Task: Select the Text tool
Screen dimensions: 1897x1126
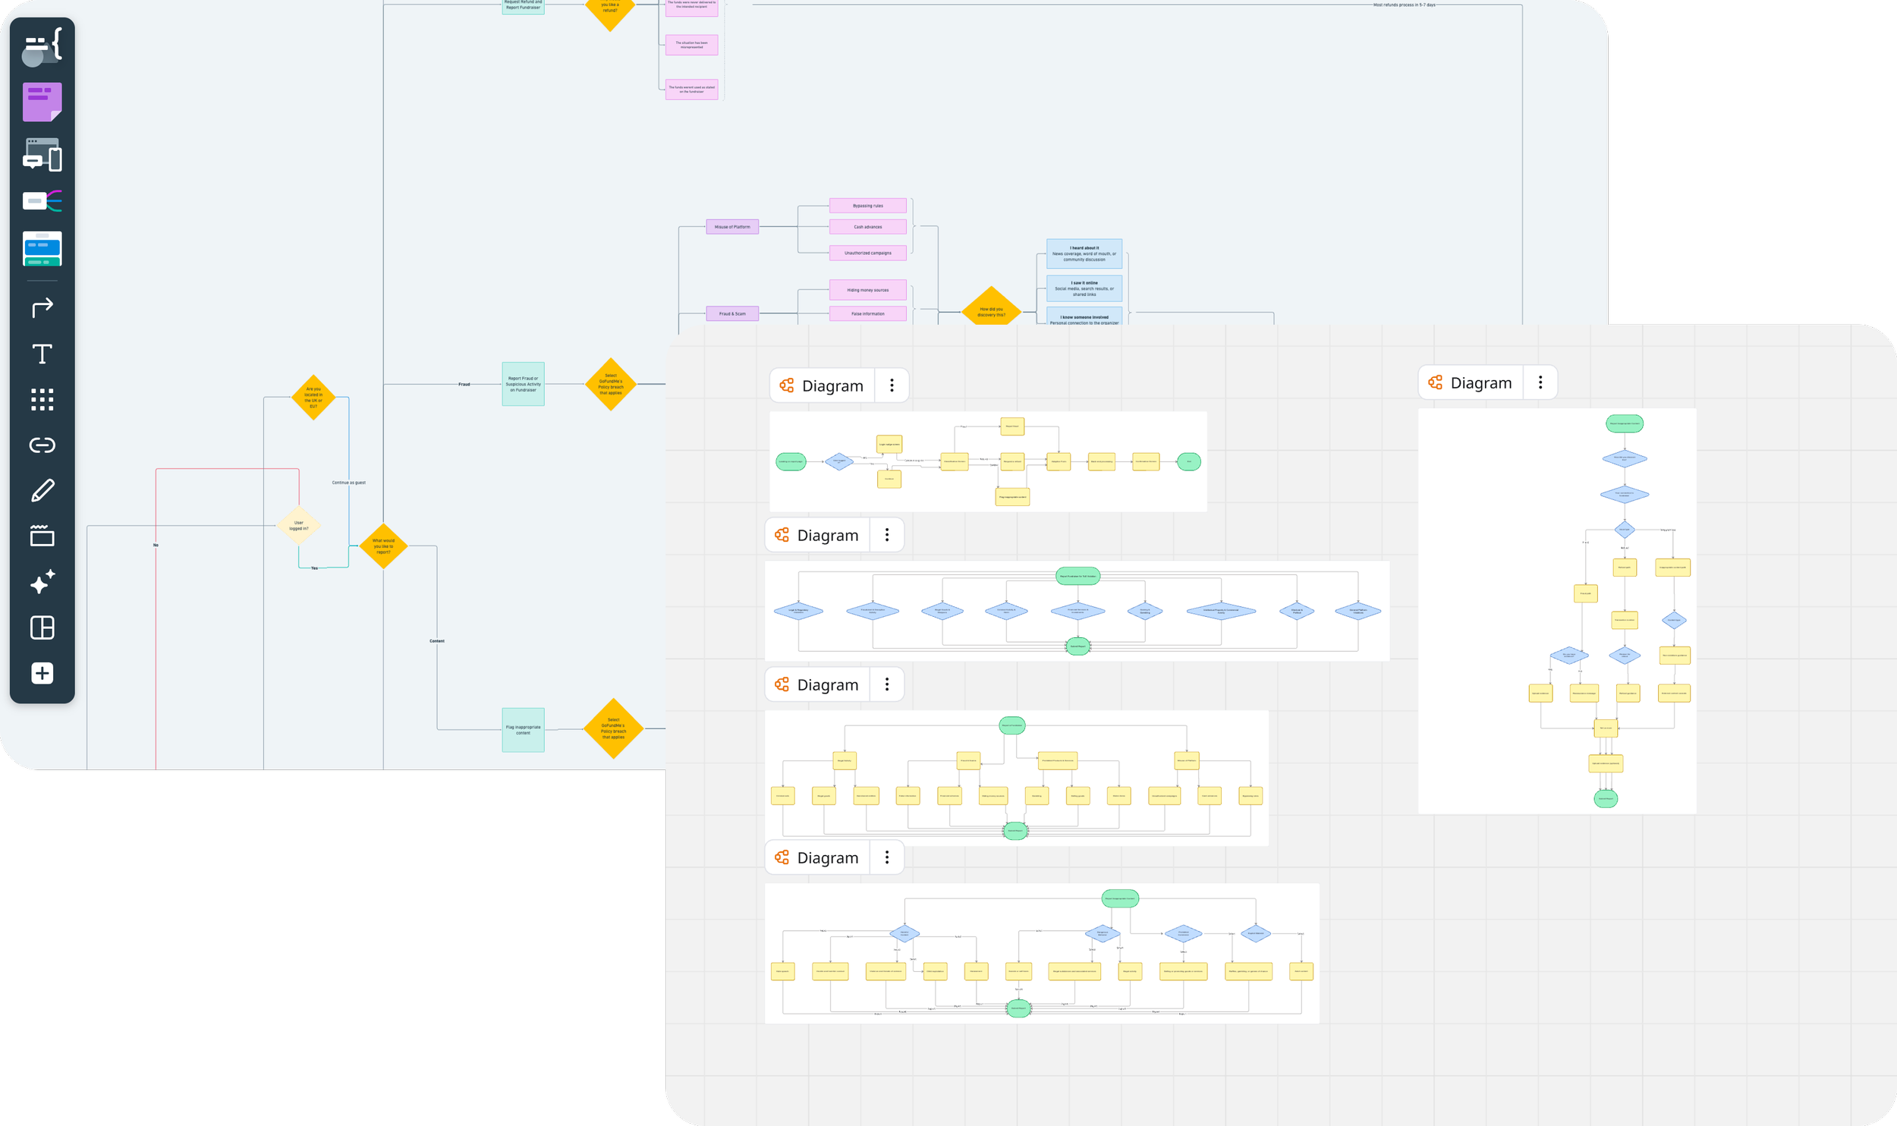Action: click(42, 354)
